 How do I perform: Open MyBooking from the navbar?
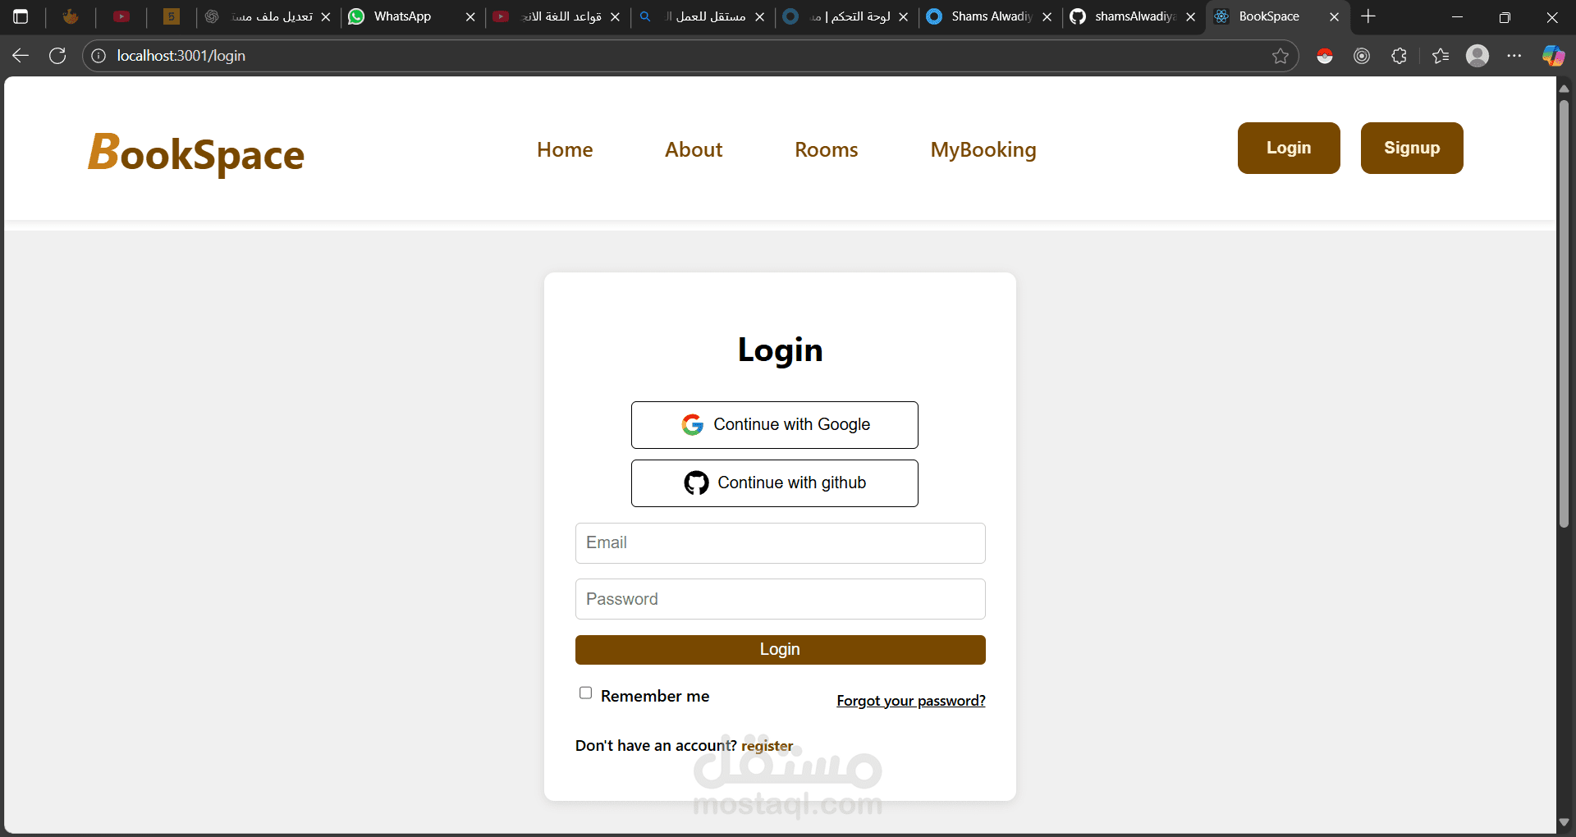pyautogui.click(x=983, y=150)
